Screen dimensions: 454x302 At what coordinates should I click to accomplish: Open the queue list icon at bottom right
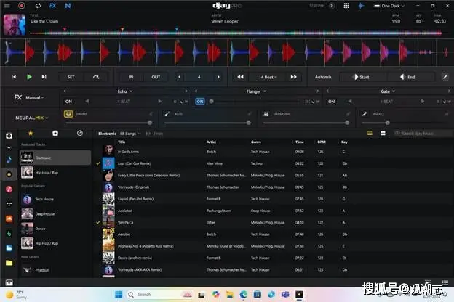pos(445,282)
